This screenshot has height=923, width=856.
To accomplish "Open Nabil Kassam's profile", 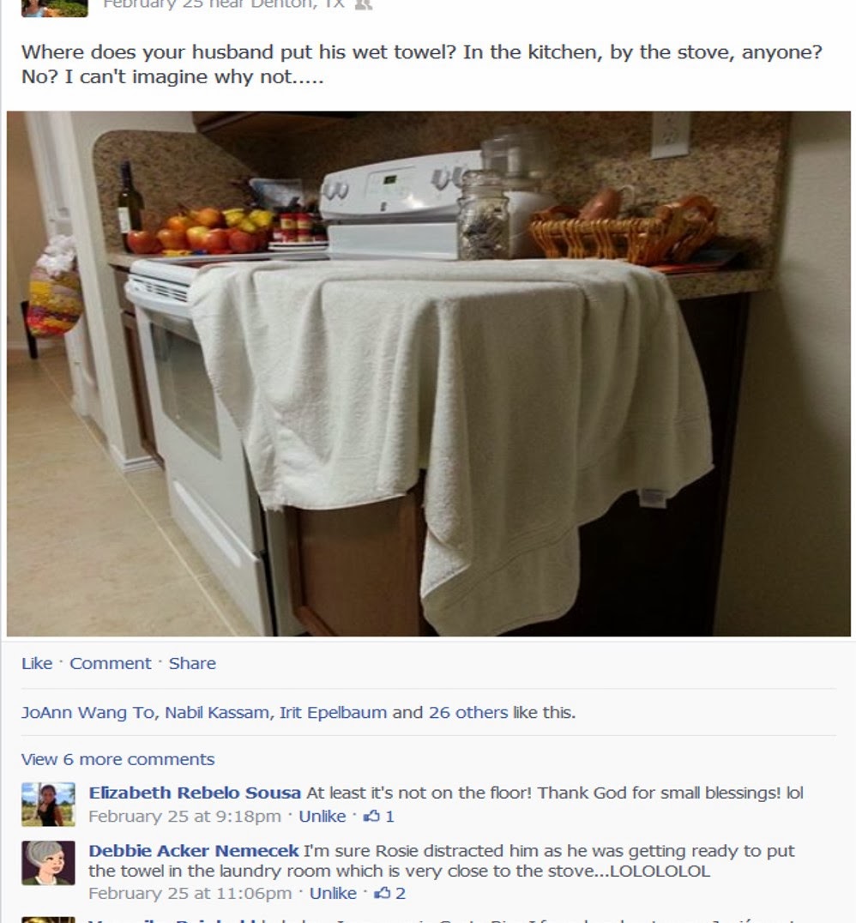I will pyautogui.click(x=217, y=712).
